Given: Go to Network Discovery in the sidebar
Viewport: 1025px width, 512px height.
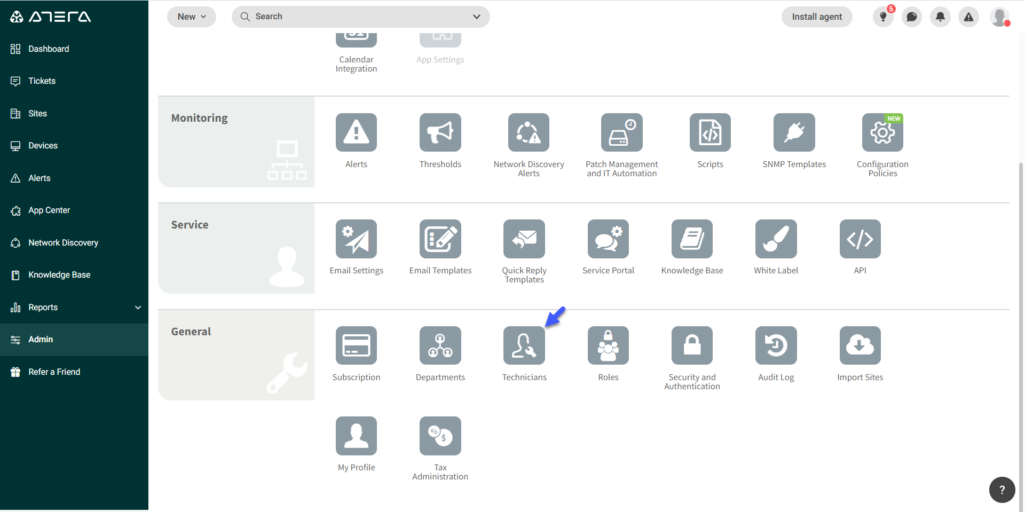Looking at the screenshot, I should pos(74,242).
